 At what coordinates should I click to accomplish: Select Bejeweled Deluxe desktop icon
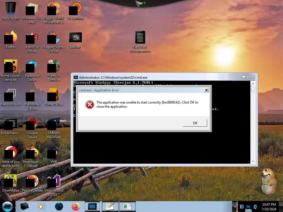[32, 71]
